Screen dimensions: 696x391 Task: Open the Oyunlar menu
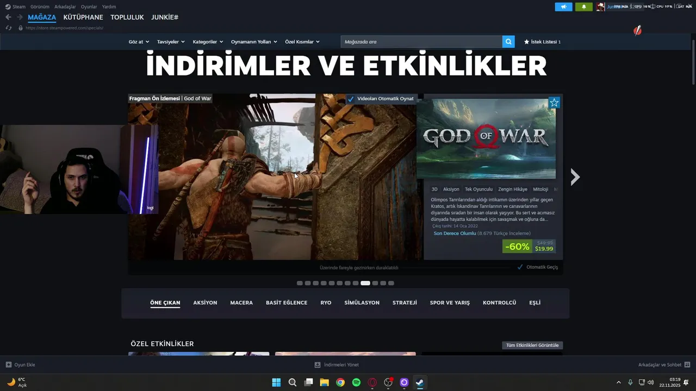[x=89, y=7]
